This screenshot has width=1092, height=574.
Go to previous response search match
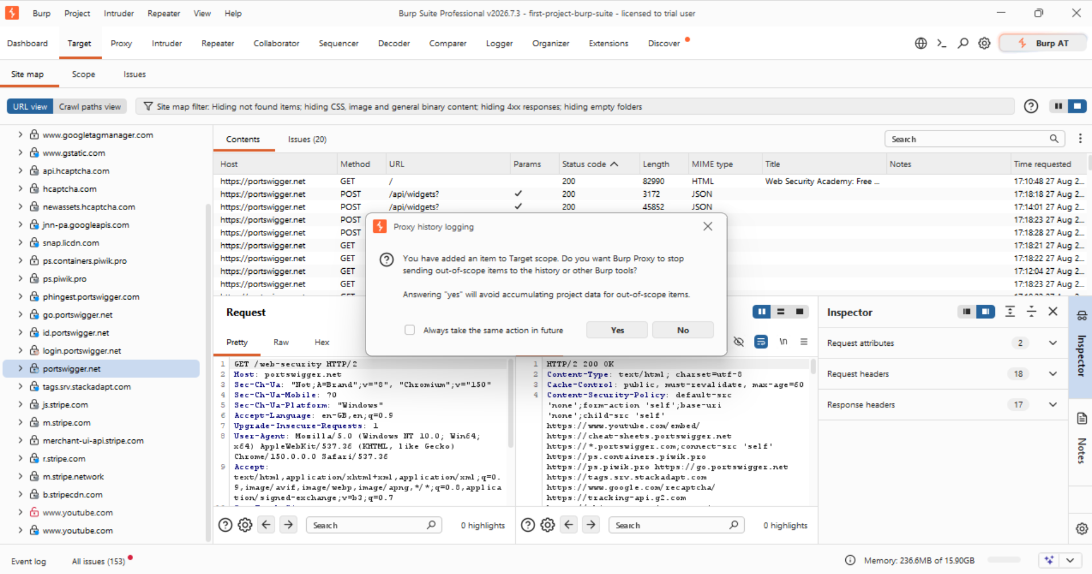click(x=569, y=525)
